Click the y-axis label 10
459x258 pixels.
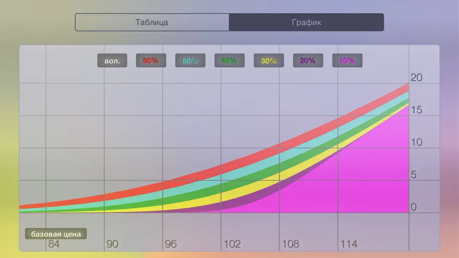click(416, 142)
